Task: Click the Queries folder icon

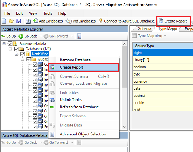Action: [x=34, y=59]
